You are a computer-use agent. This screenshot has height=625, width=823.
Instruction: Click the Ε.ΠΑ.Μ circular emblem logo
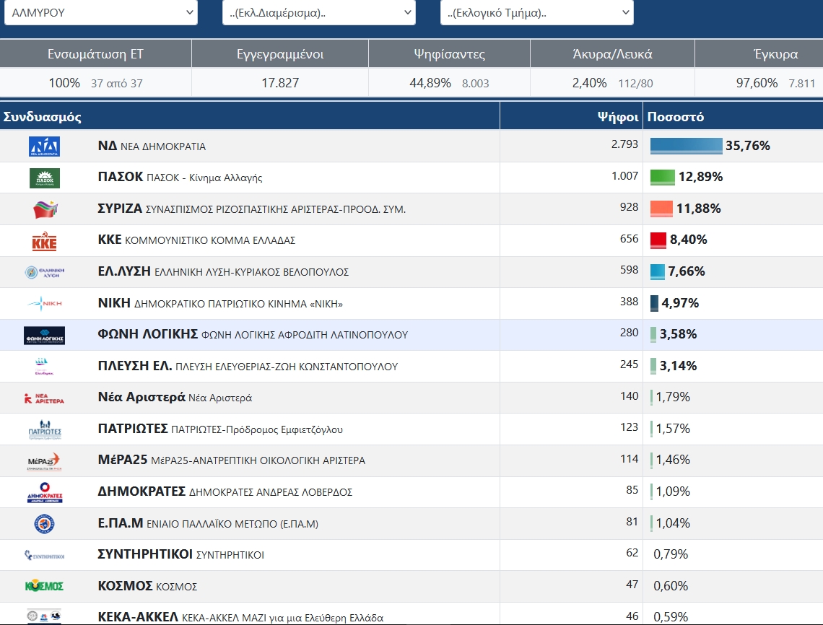click(44, 523)
